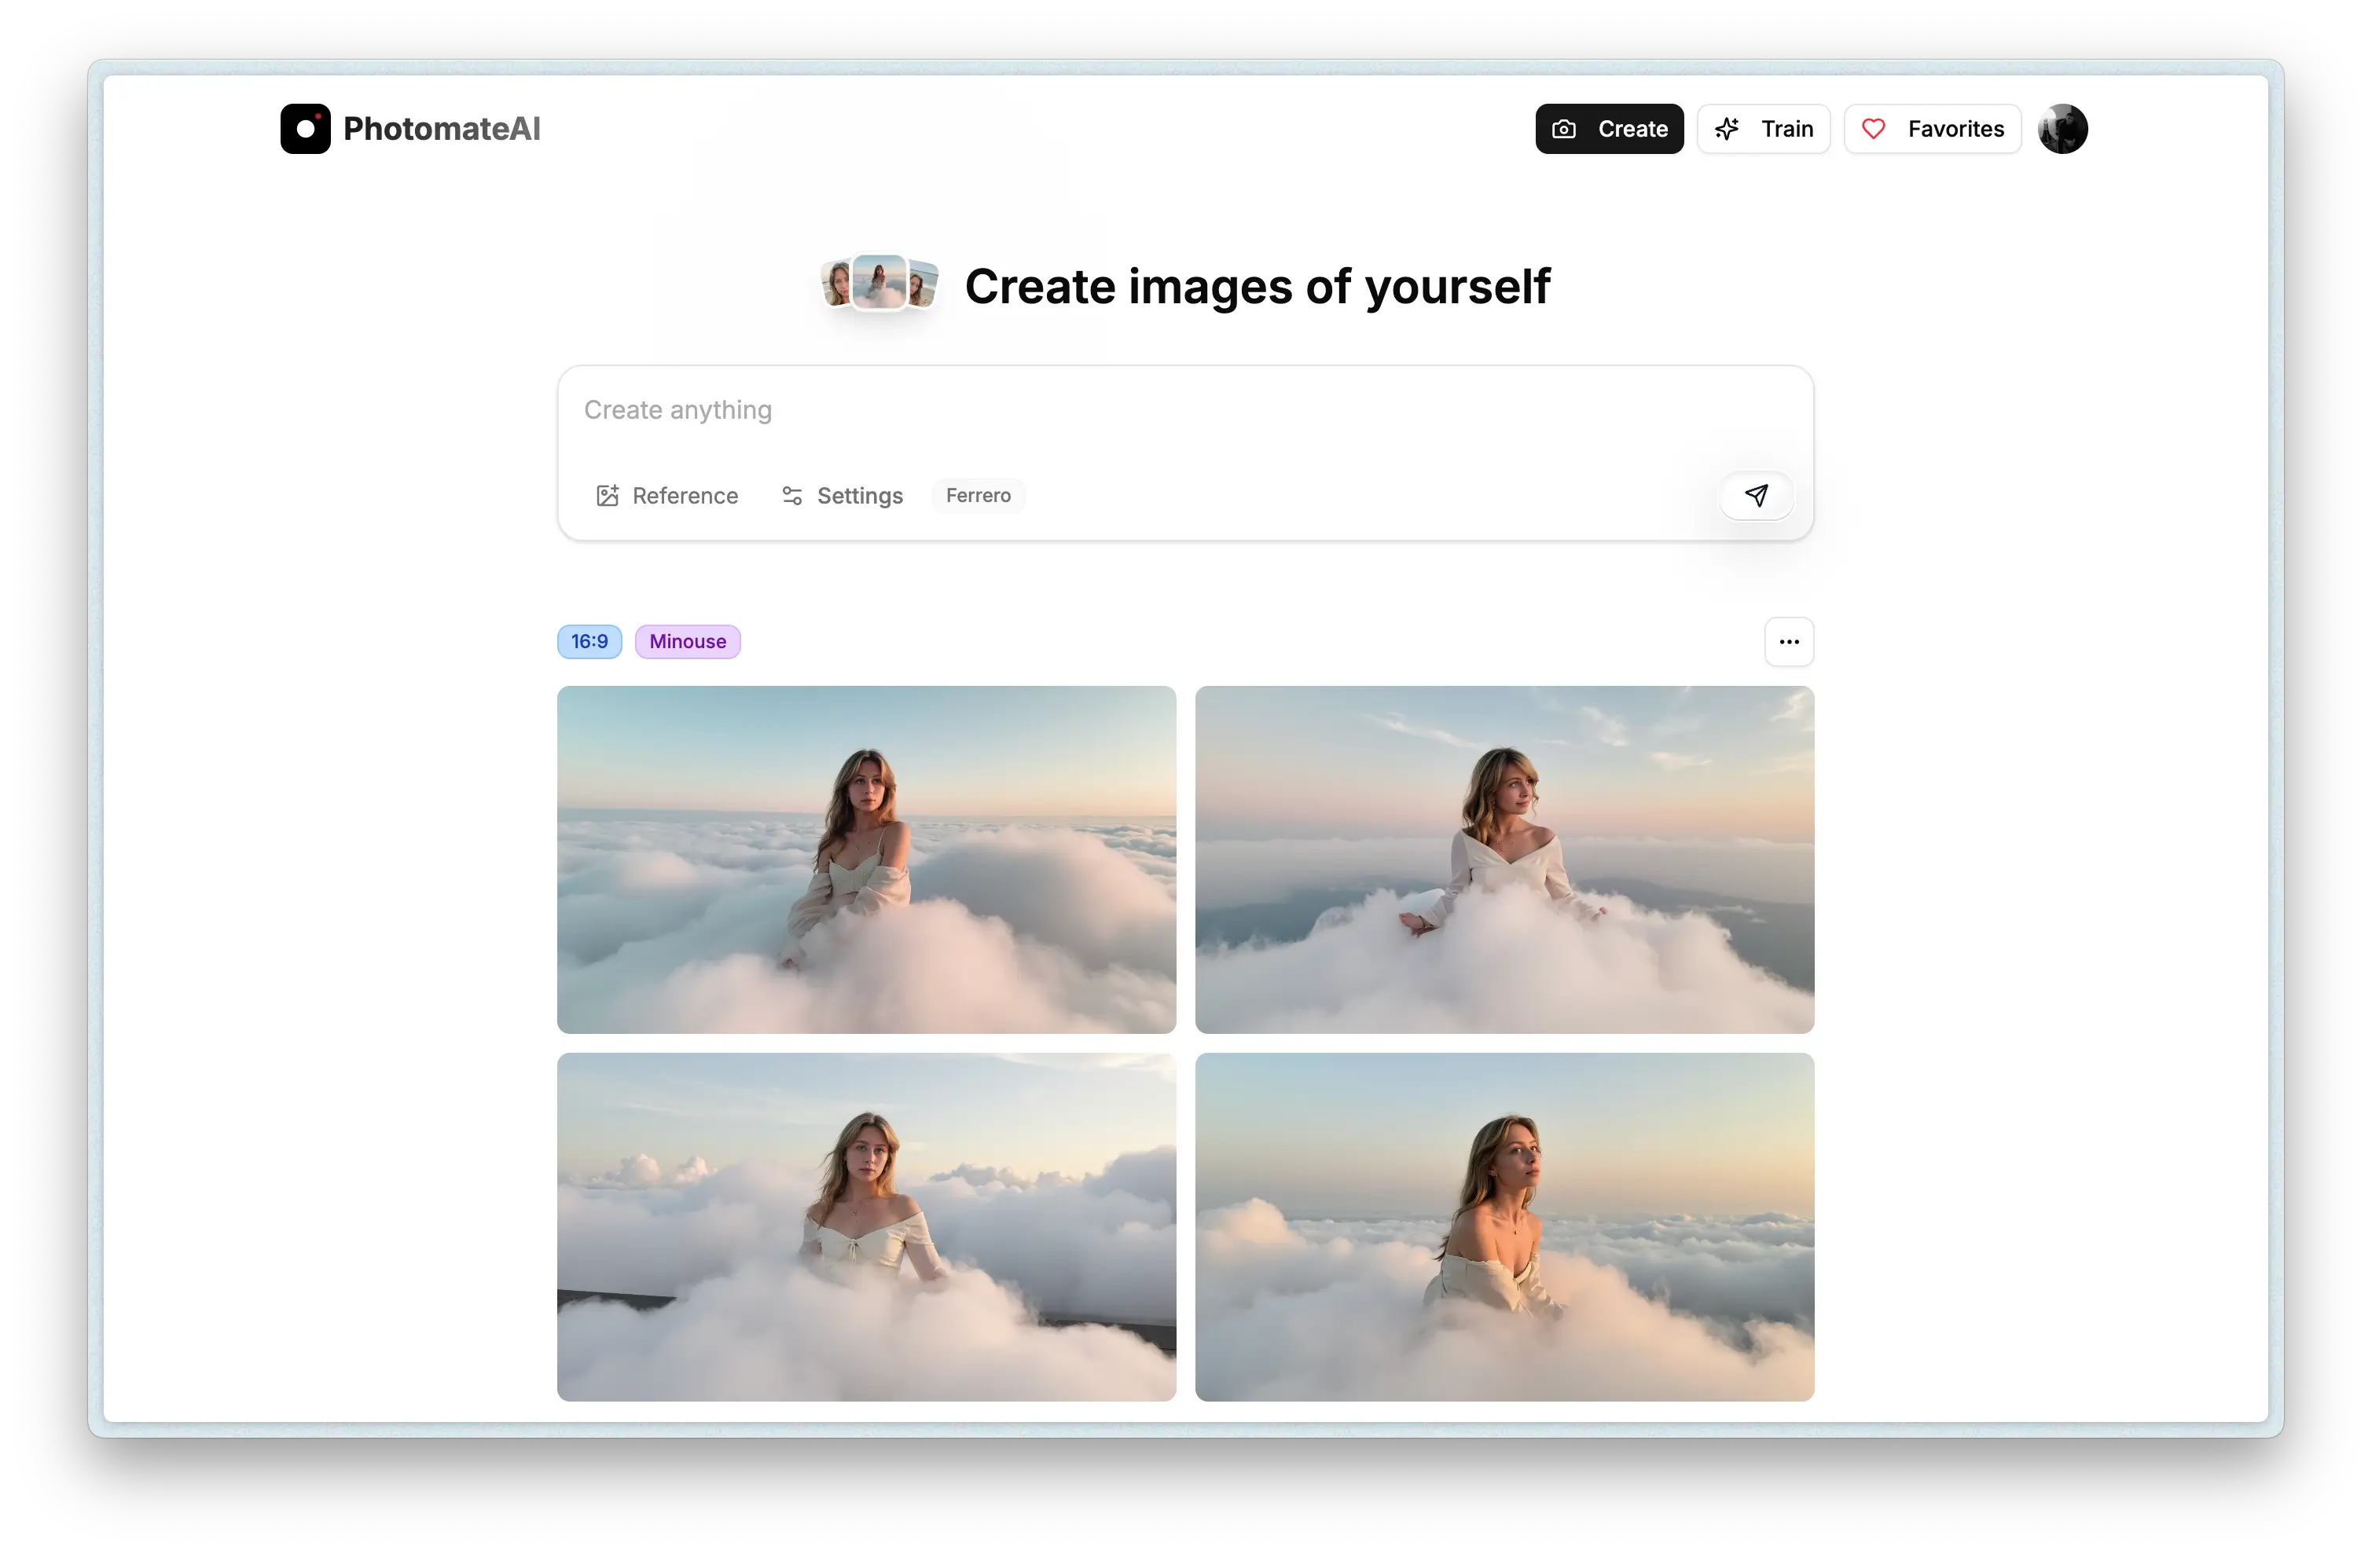Open the Reference image picker
Viewport: 2372px width, 1554px height.
point(666,495)
